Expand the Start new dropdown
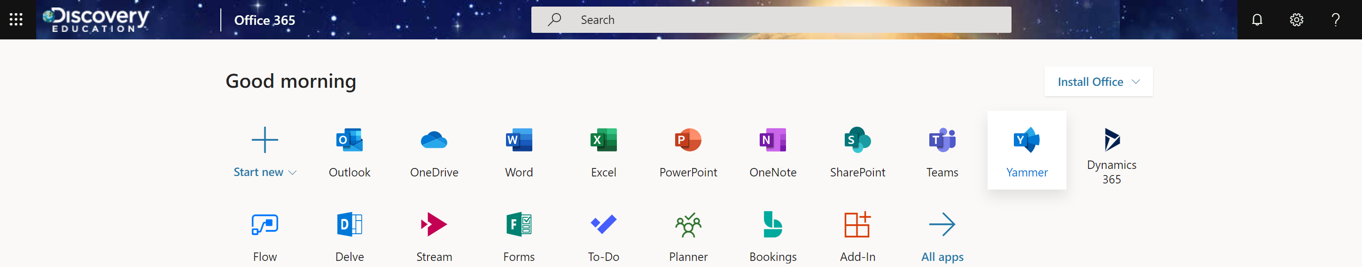This screenshot has width=1362, height=267. [265, 172]
